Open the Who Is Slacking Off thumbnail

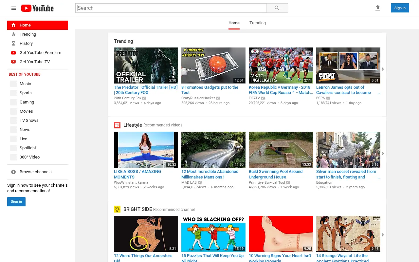(213, 234)
